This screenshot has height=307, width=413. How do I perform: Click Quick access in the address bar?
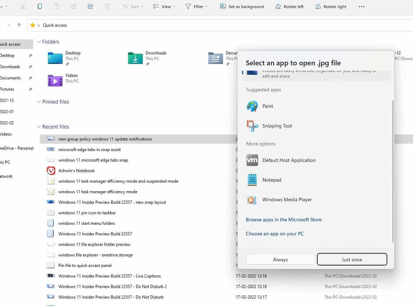pyautogui.click(x=55, y=25)
